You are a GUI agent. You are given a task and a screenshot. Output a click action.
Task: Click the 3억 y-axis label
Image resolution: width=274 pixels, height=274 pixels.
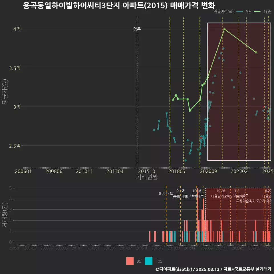pos(17,107)
